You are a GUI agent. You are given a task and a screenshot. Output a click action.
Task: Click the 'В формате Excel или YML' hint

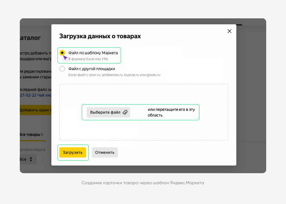tap(88, 59)
